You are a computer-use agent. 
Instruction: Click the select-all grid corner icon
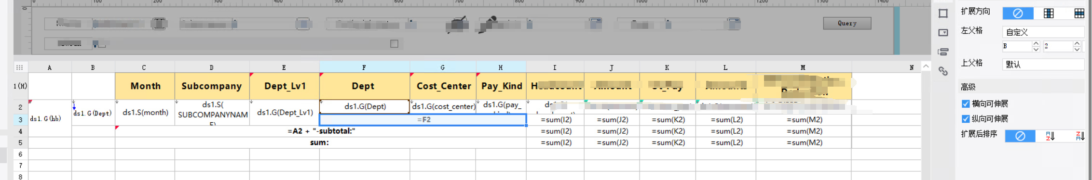[x=19, y=67]
